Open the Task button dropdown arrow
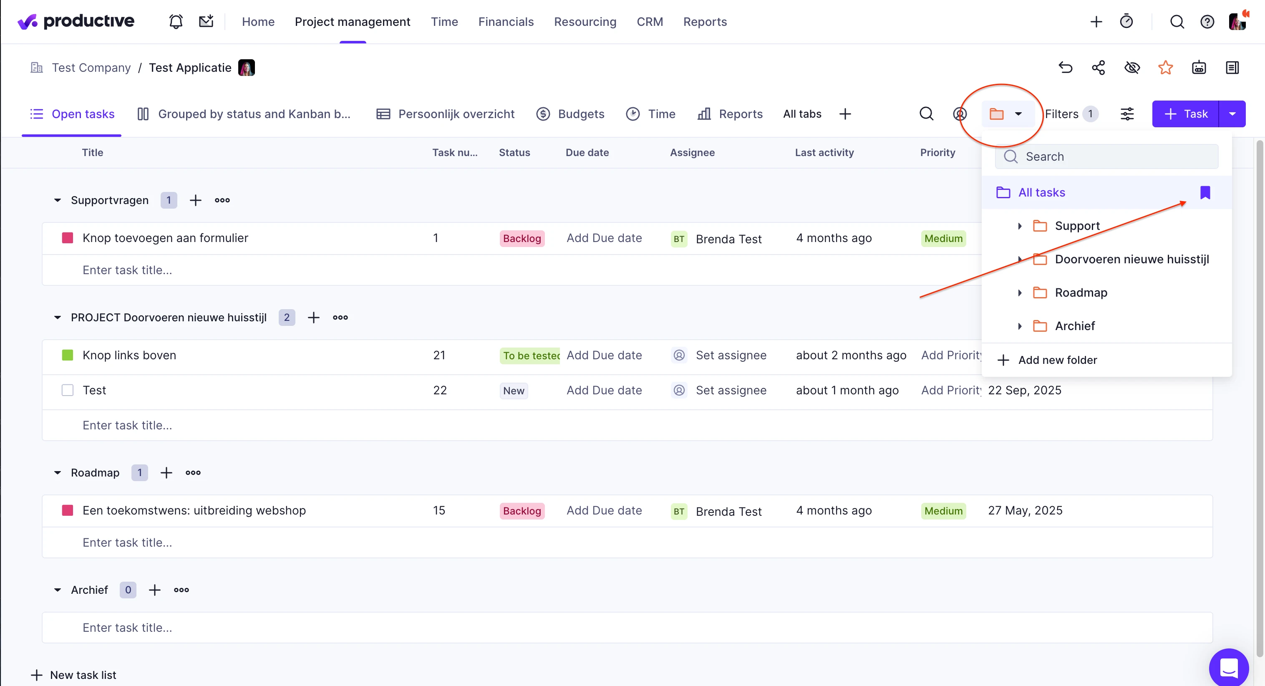 click(1232, 114)
